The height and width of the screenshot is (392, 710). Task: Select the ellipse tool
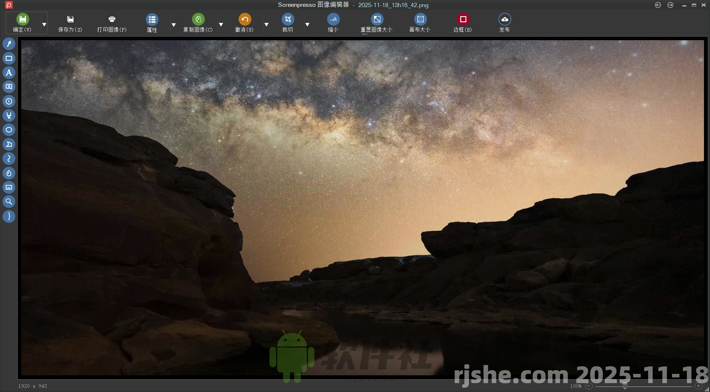[x=9, y=130]
